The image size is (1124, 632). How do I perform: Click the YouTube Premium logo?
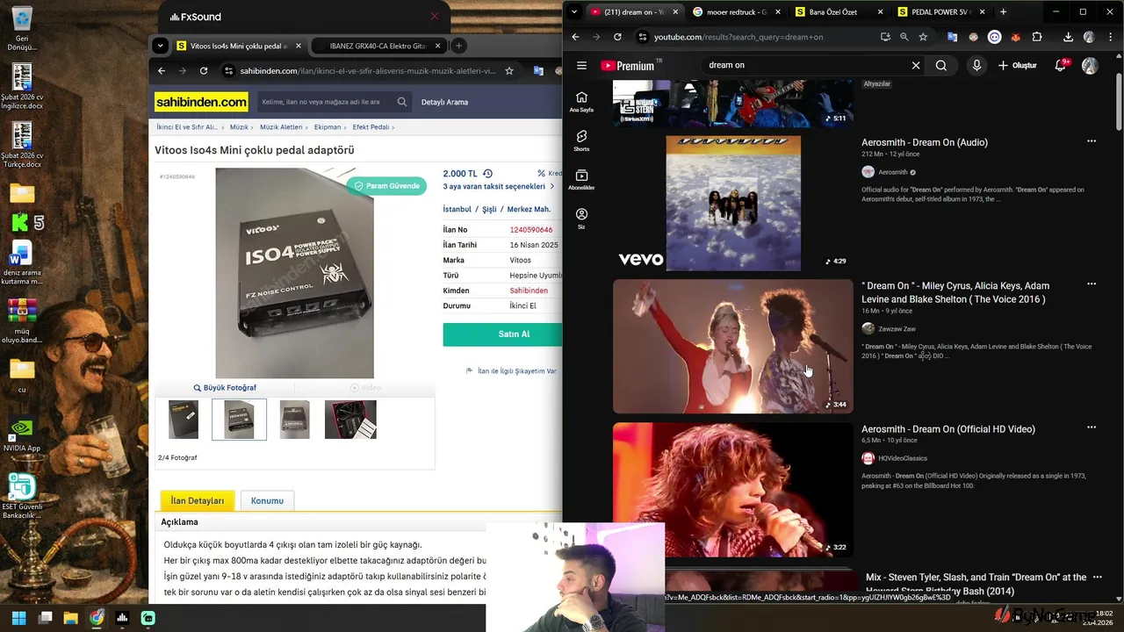[627, 66]
